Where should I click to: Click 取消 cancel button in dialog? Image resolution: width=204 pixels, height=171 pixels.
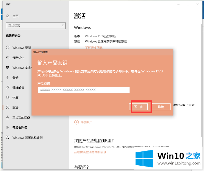click(161, 107)
